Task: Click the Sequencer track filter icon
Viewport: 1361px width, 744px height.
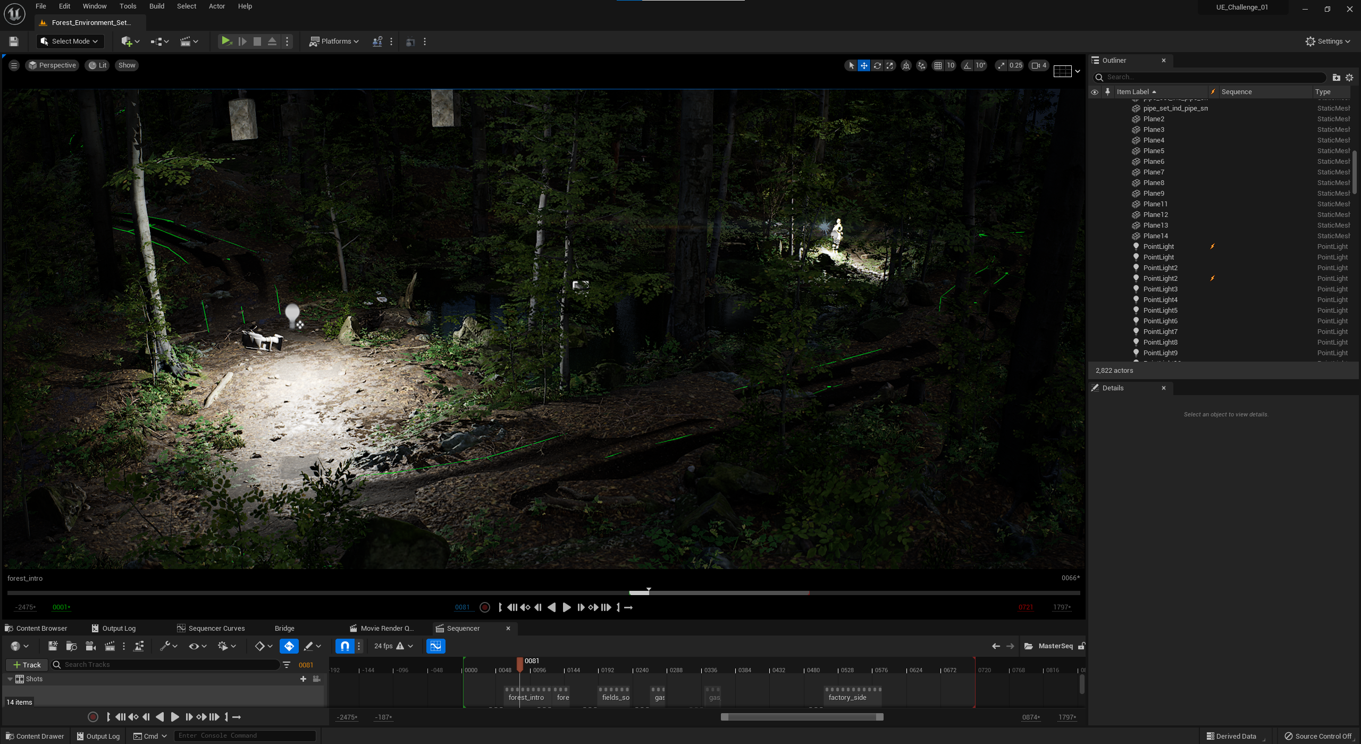Action: [287, 665]
